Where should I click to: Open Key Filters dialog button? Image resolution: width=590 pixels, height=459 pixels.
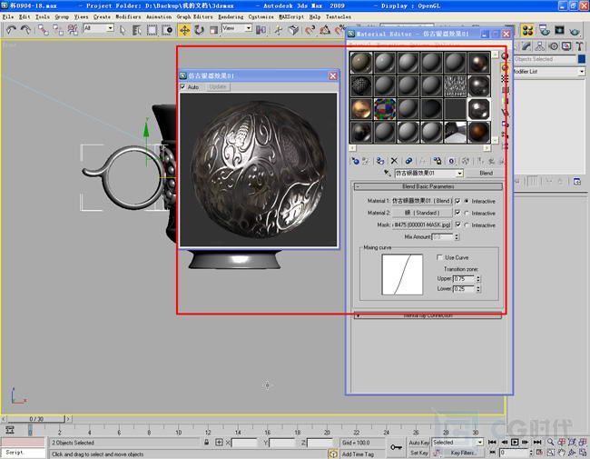point(463,453)
